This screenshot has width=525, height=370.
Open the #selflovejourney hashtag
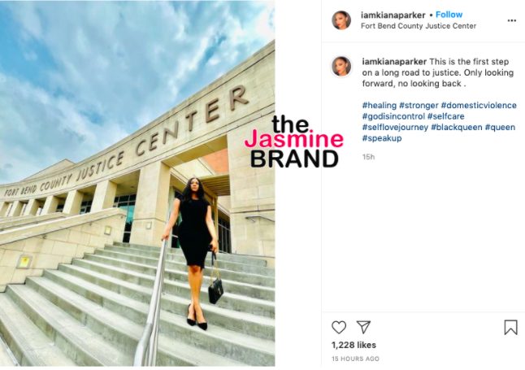pyautogui.click(x=395, y=128)
